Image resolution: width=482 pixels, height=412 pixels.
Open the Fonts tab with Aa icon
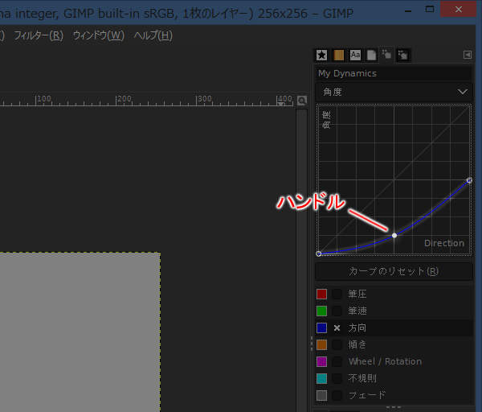coord(355,55)
